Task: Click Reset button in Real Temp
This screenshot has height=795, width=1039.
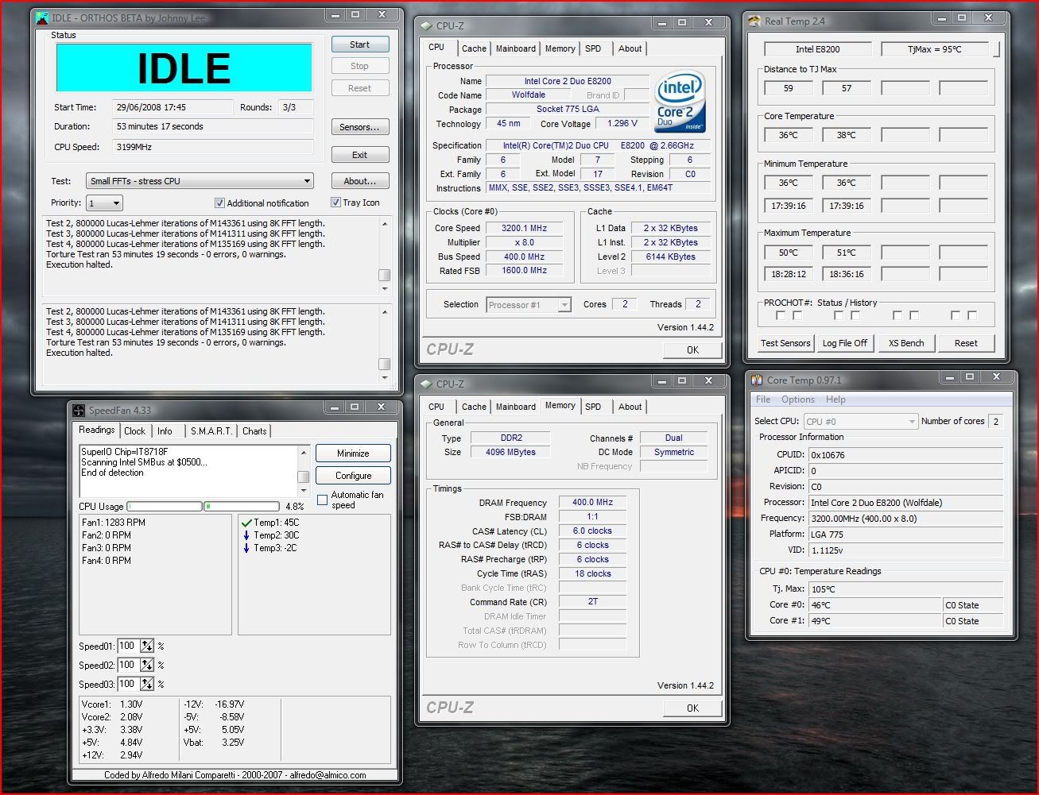Action: click(x=966, y=343)
